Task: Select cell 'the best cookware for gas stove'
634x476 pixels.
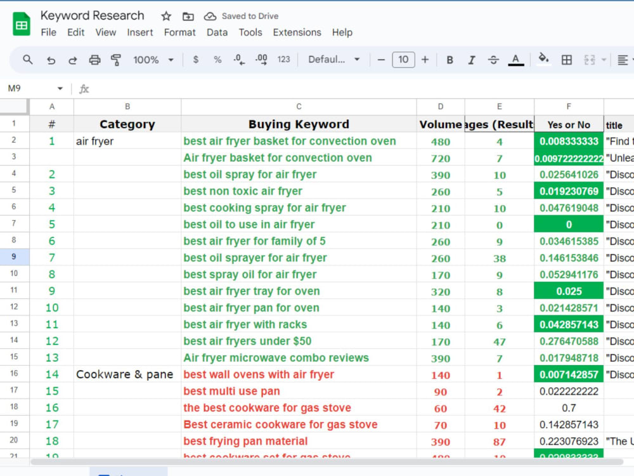Action: (299, 407)
